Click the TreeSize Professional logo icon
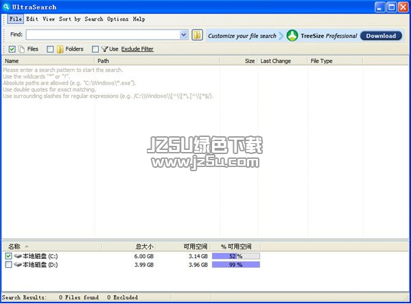411x304 pixels. pyautogui.click(x=292, y=36)
